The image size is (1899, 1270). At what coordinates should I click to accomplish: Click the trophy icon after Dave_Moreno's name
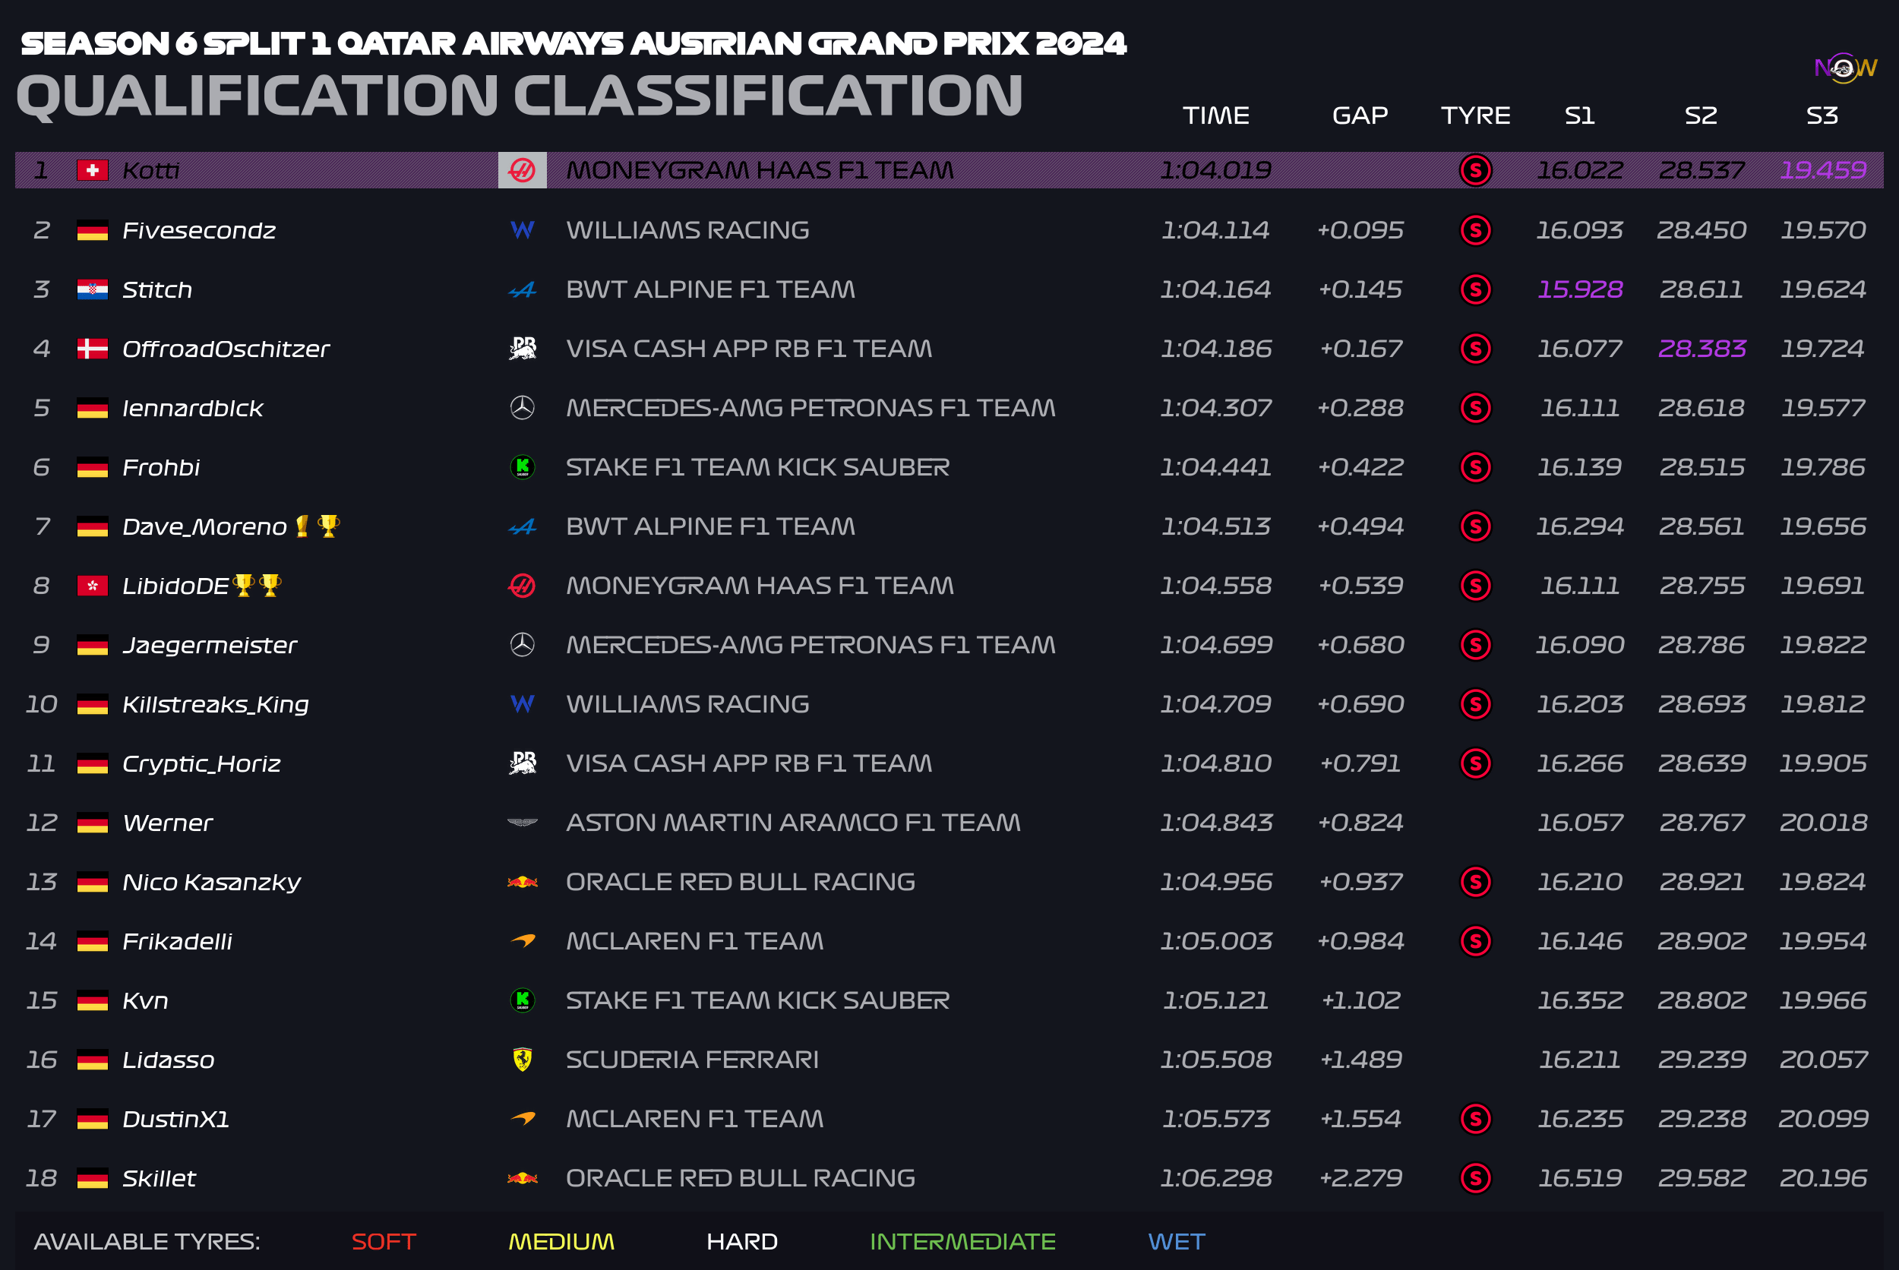[x=328, y=526]
